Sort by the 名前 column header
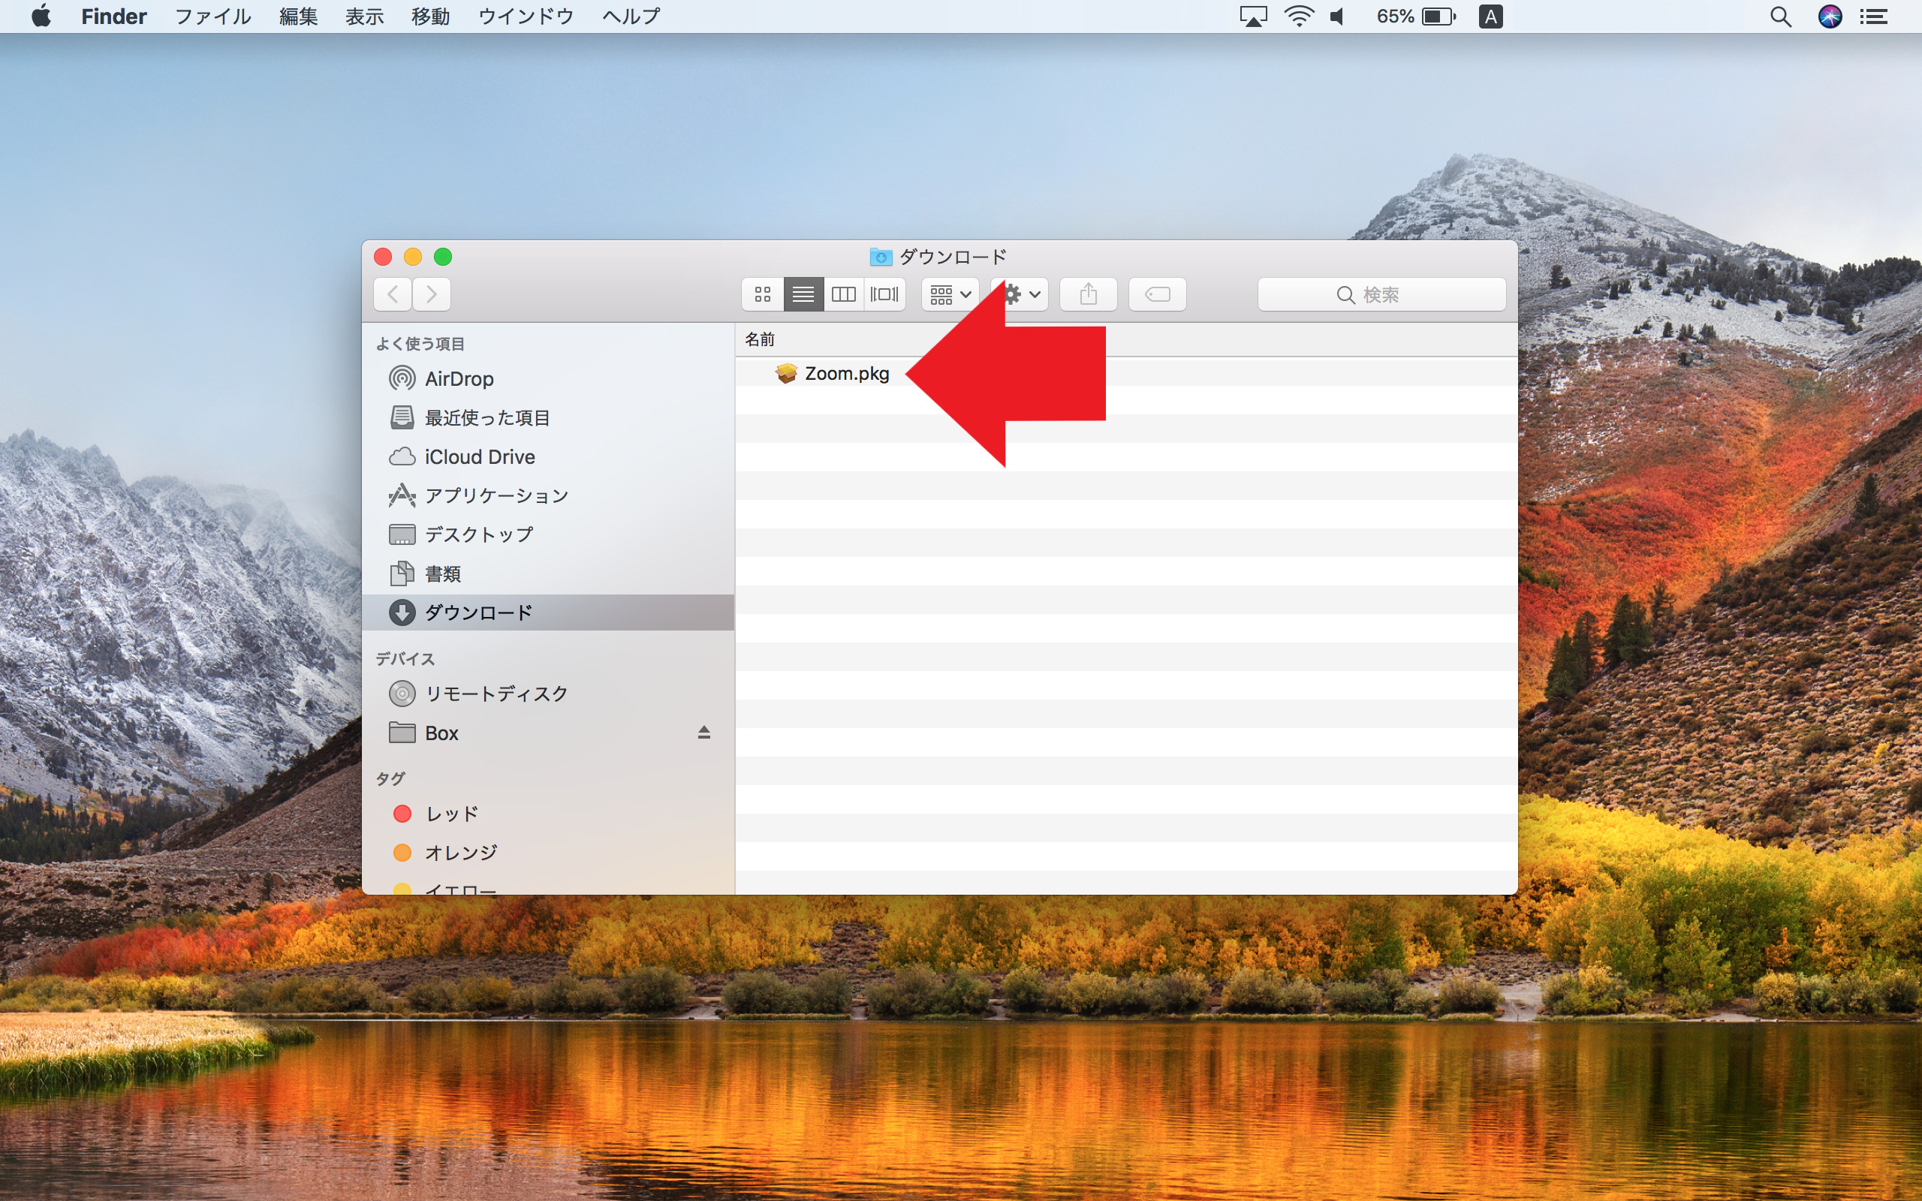 [x=759, y=340]
